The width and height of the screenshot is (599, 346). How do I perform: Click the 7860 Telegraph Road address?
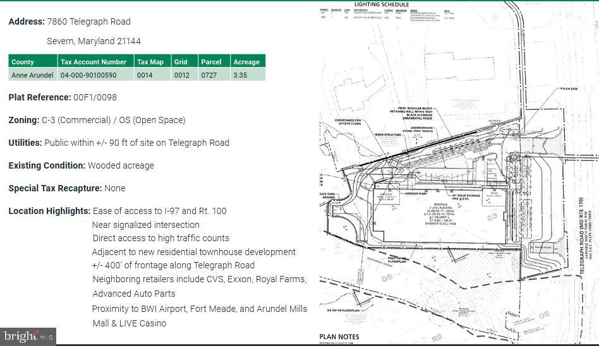coord(88,21)
